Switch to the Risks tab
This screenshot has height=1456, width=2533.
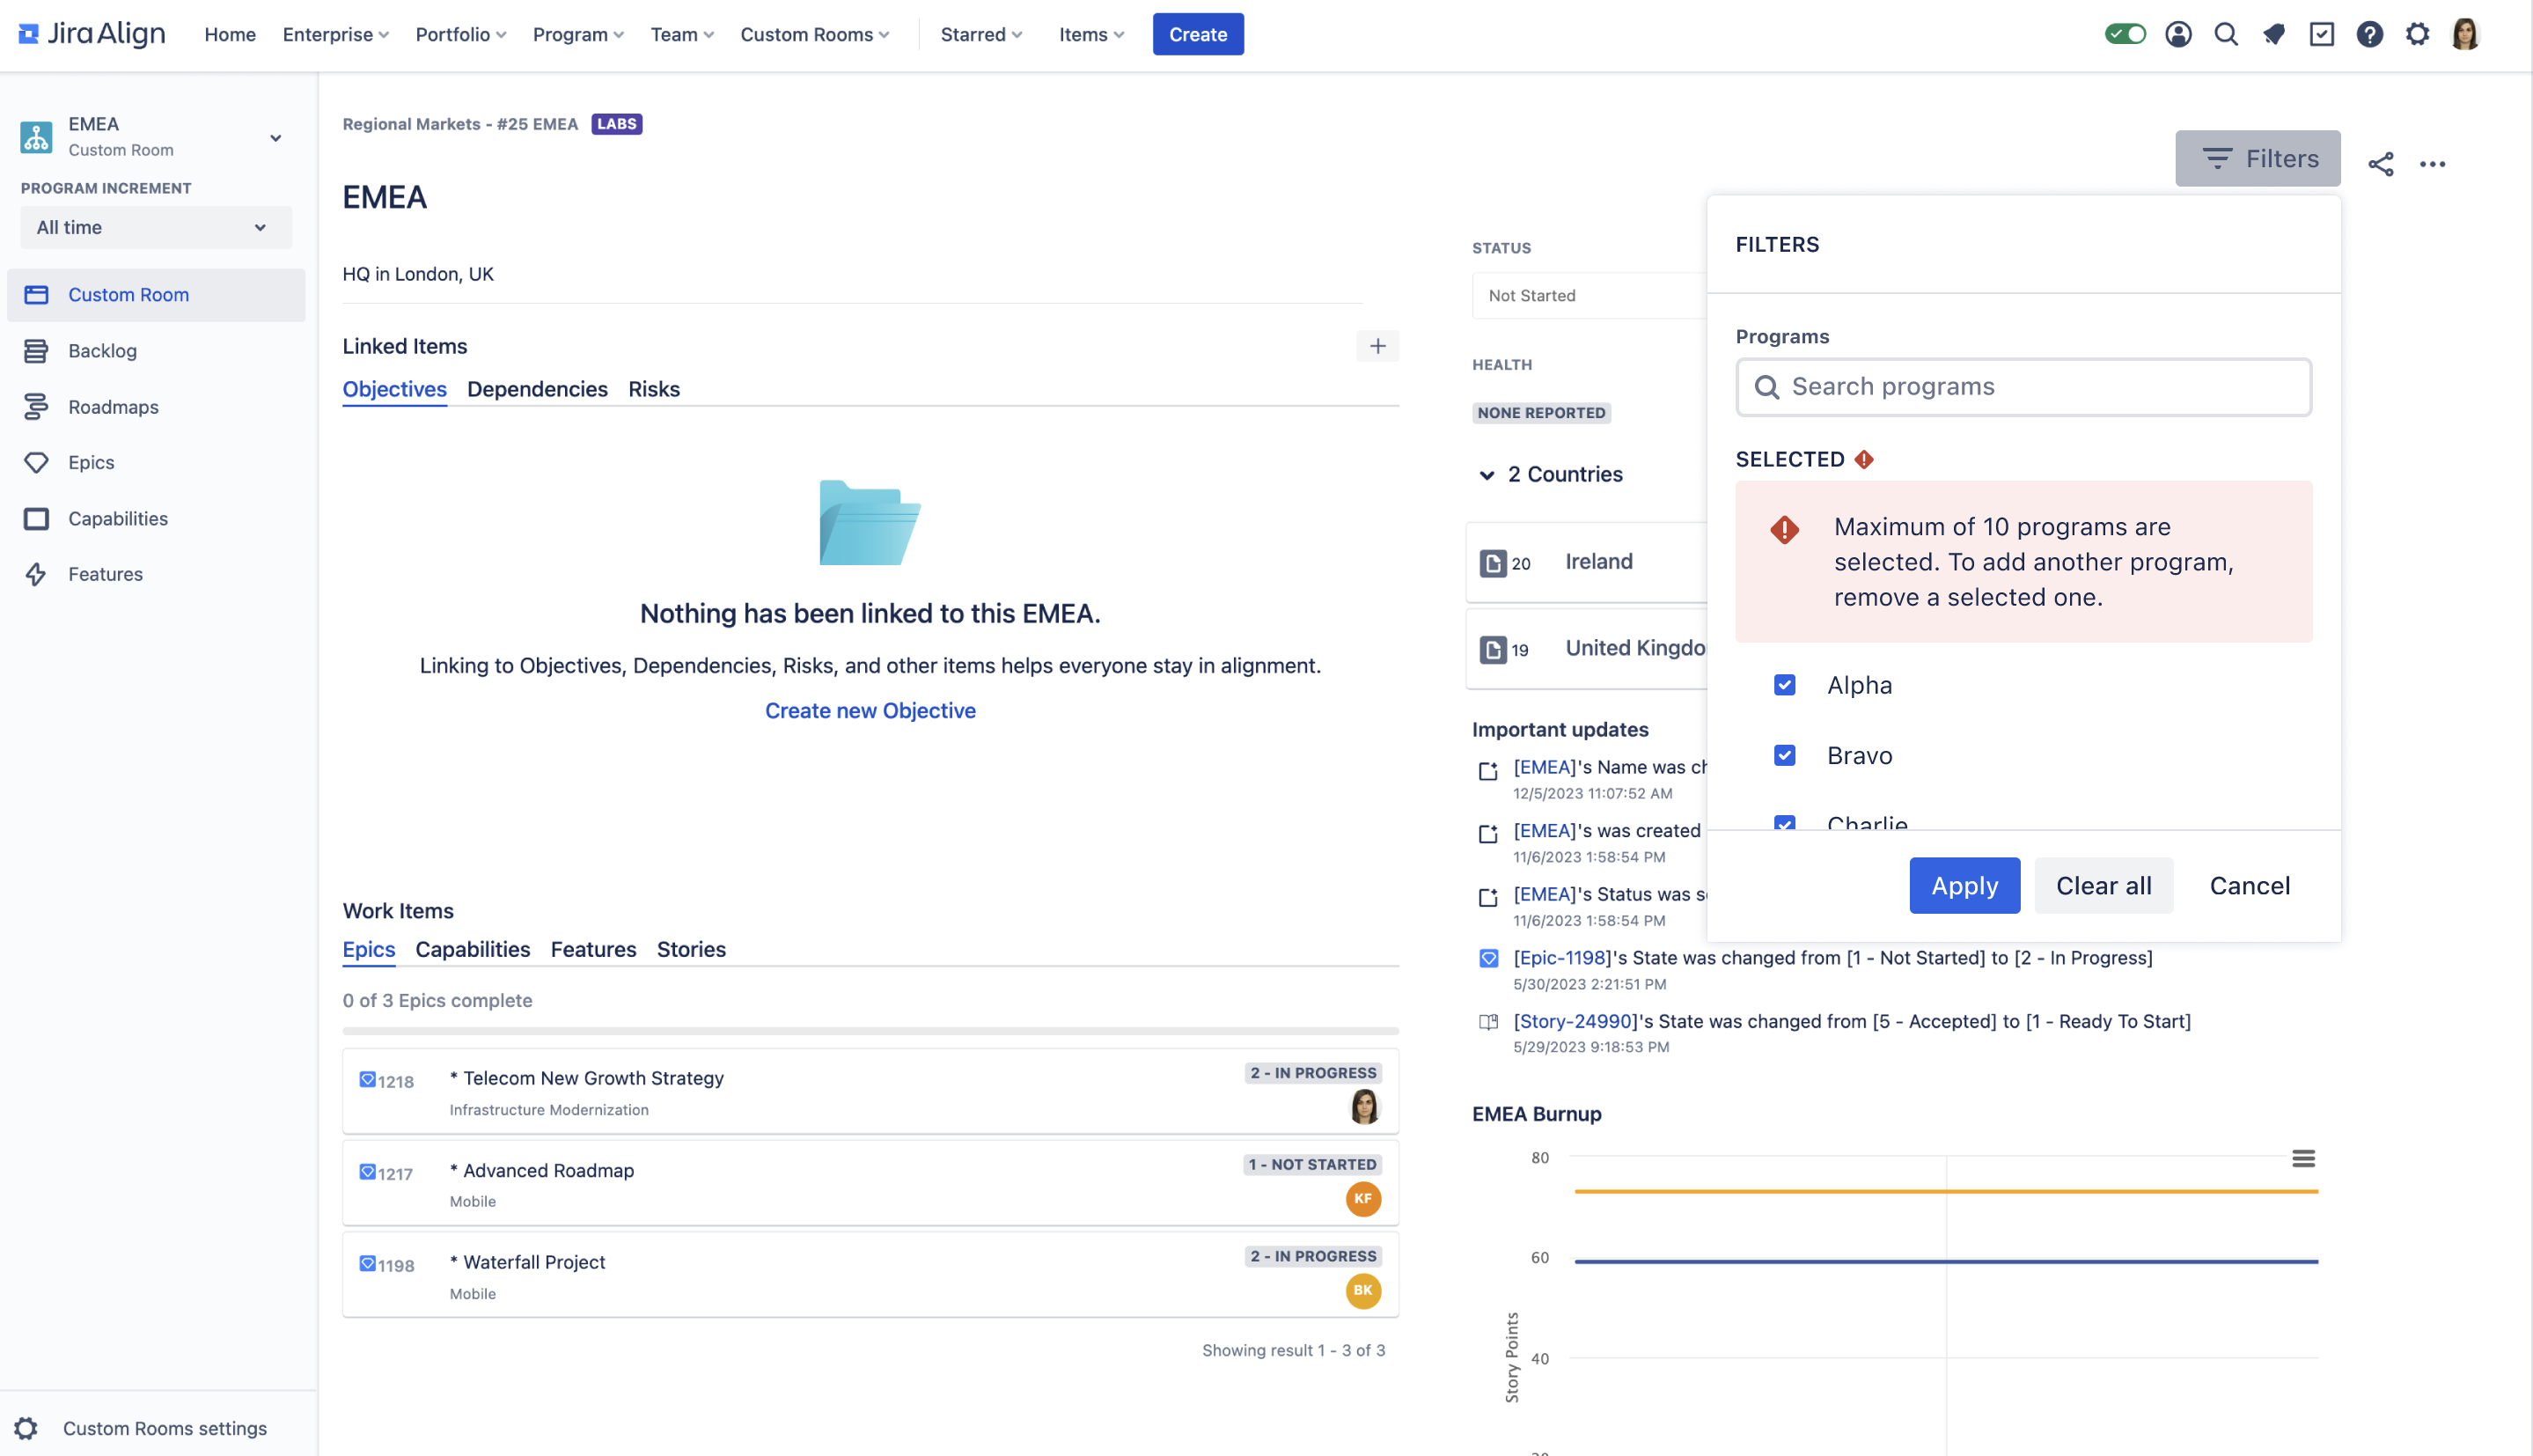point(654,389)
